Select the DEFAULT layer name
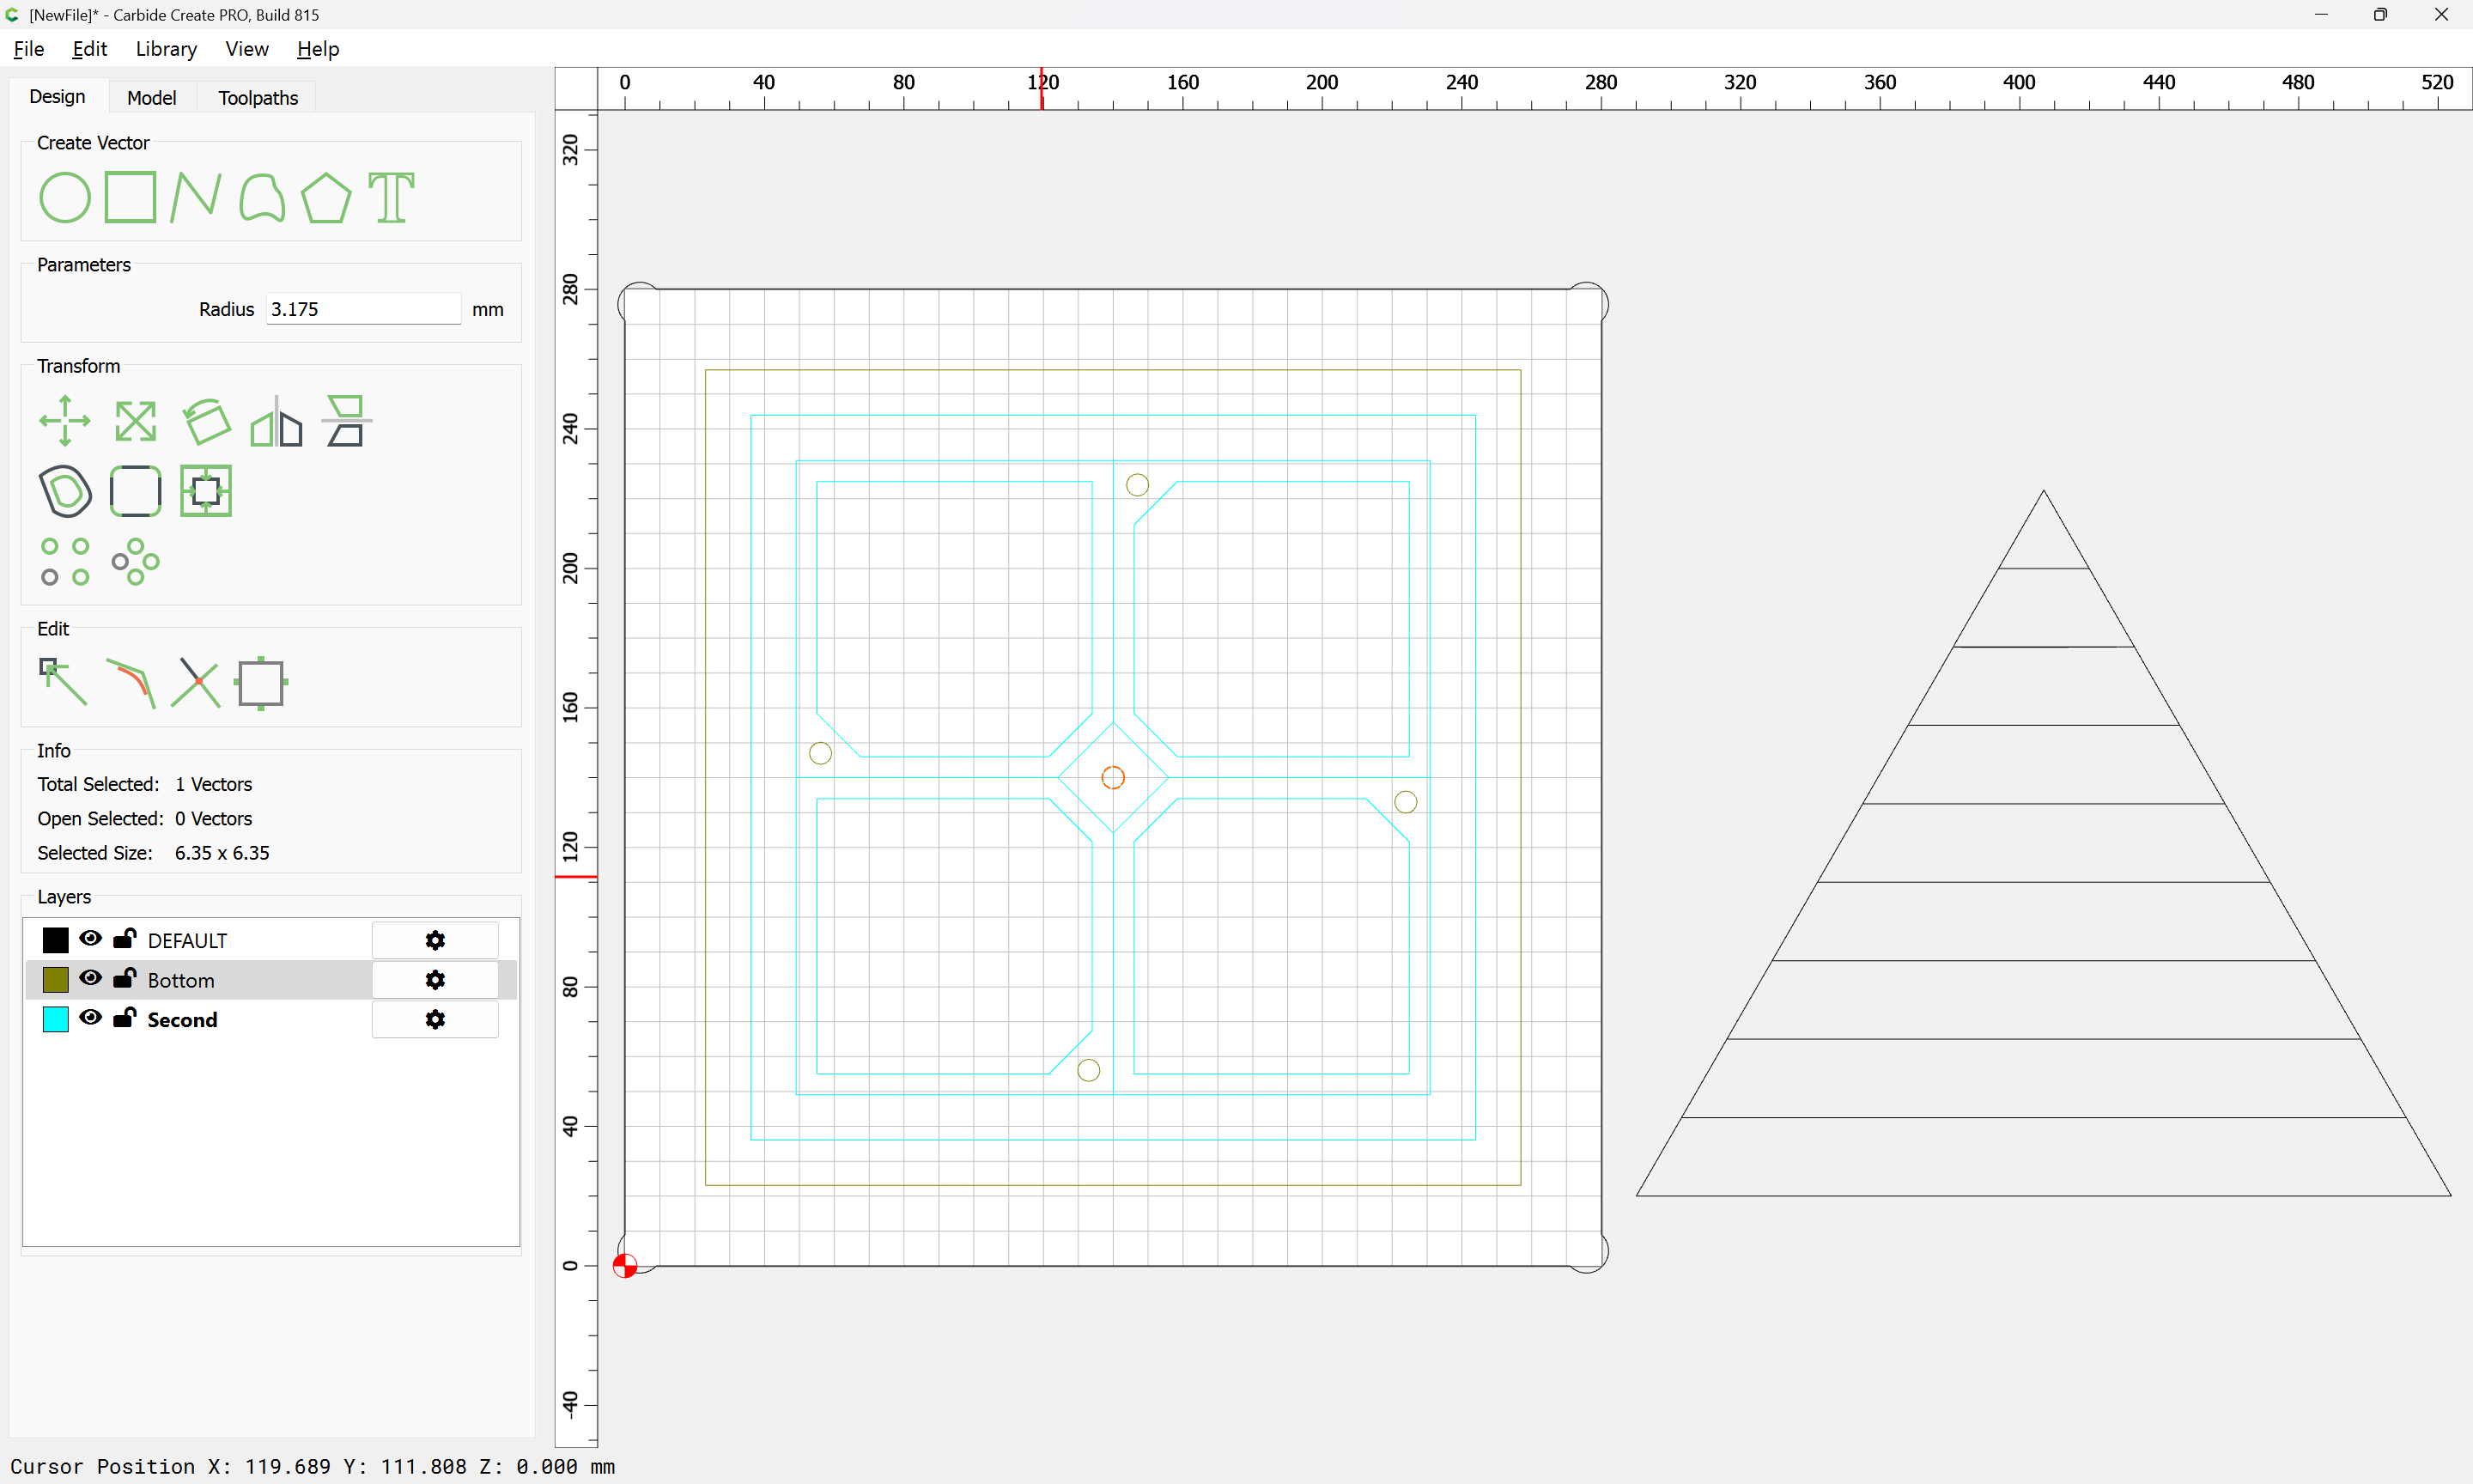This screenshot has height=1484, width=2473. [x=187, y=941]
